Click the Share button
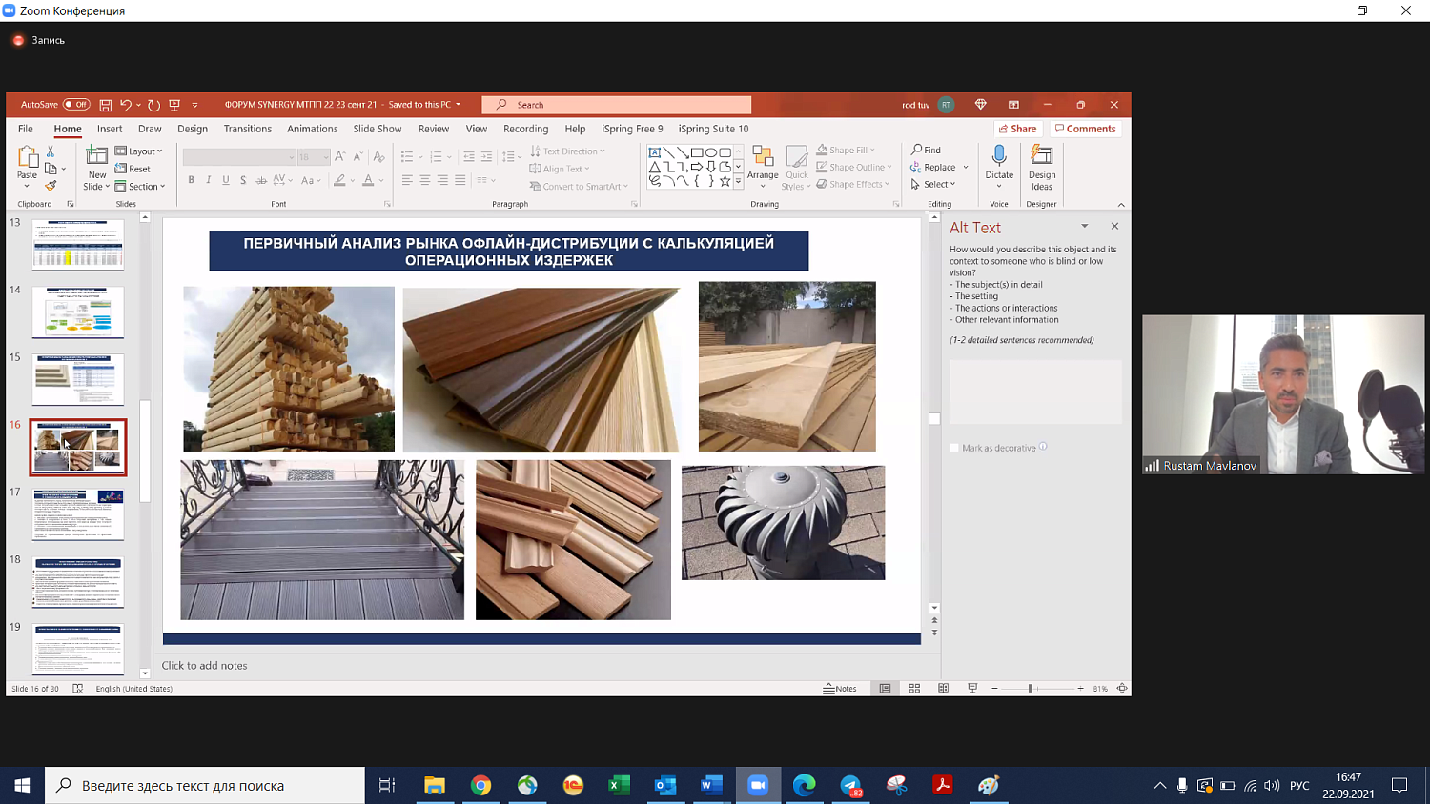Image resolution: width=1430 pixels, height=804 pixels. point(1017,129)
